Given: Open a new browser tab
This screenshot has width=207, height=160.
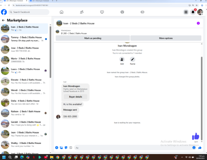Looking at the screenshot, I should (x=56, y=1).
